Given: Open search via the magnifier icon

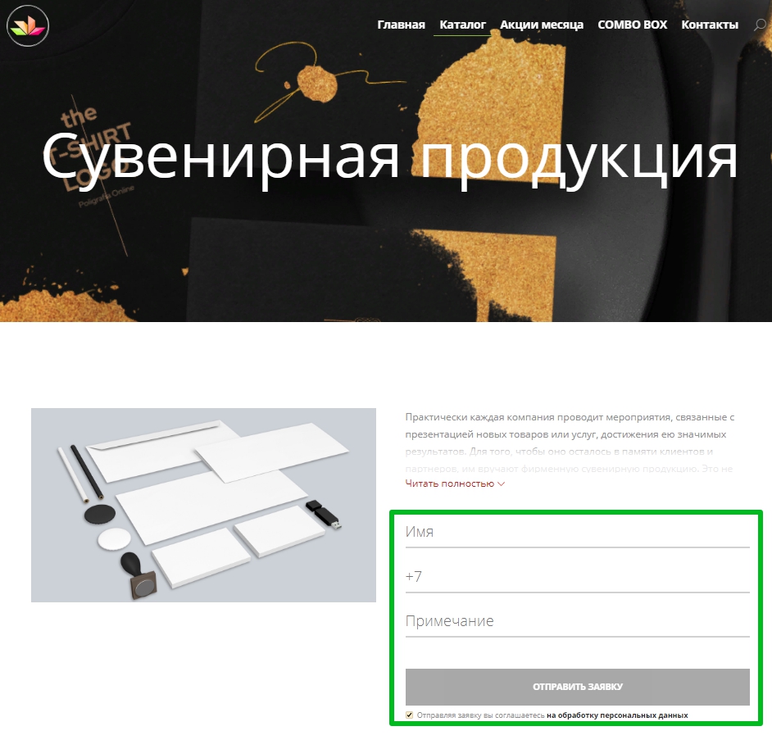Looking at the screenshot, I should (761, 25).
